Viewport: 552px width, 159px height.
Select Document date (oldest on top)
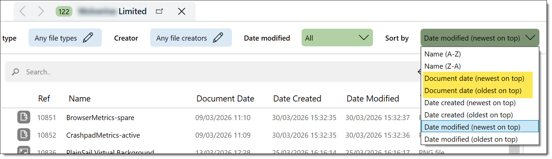(480, 91)
